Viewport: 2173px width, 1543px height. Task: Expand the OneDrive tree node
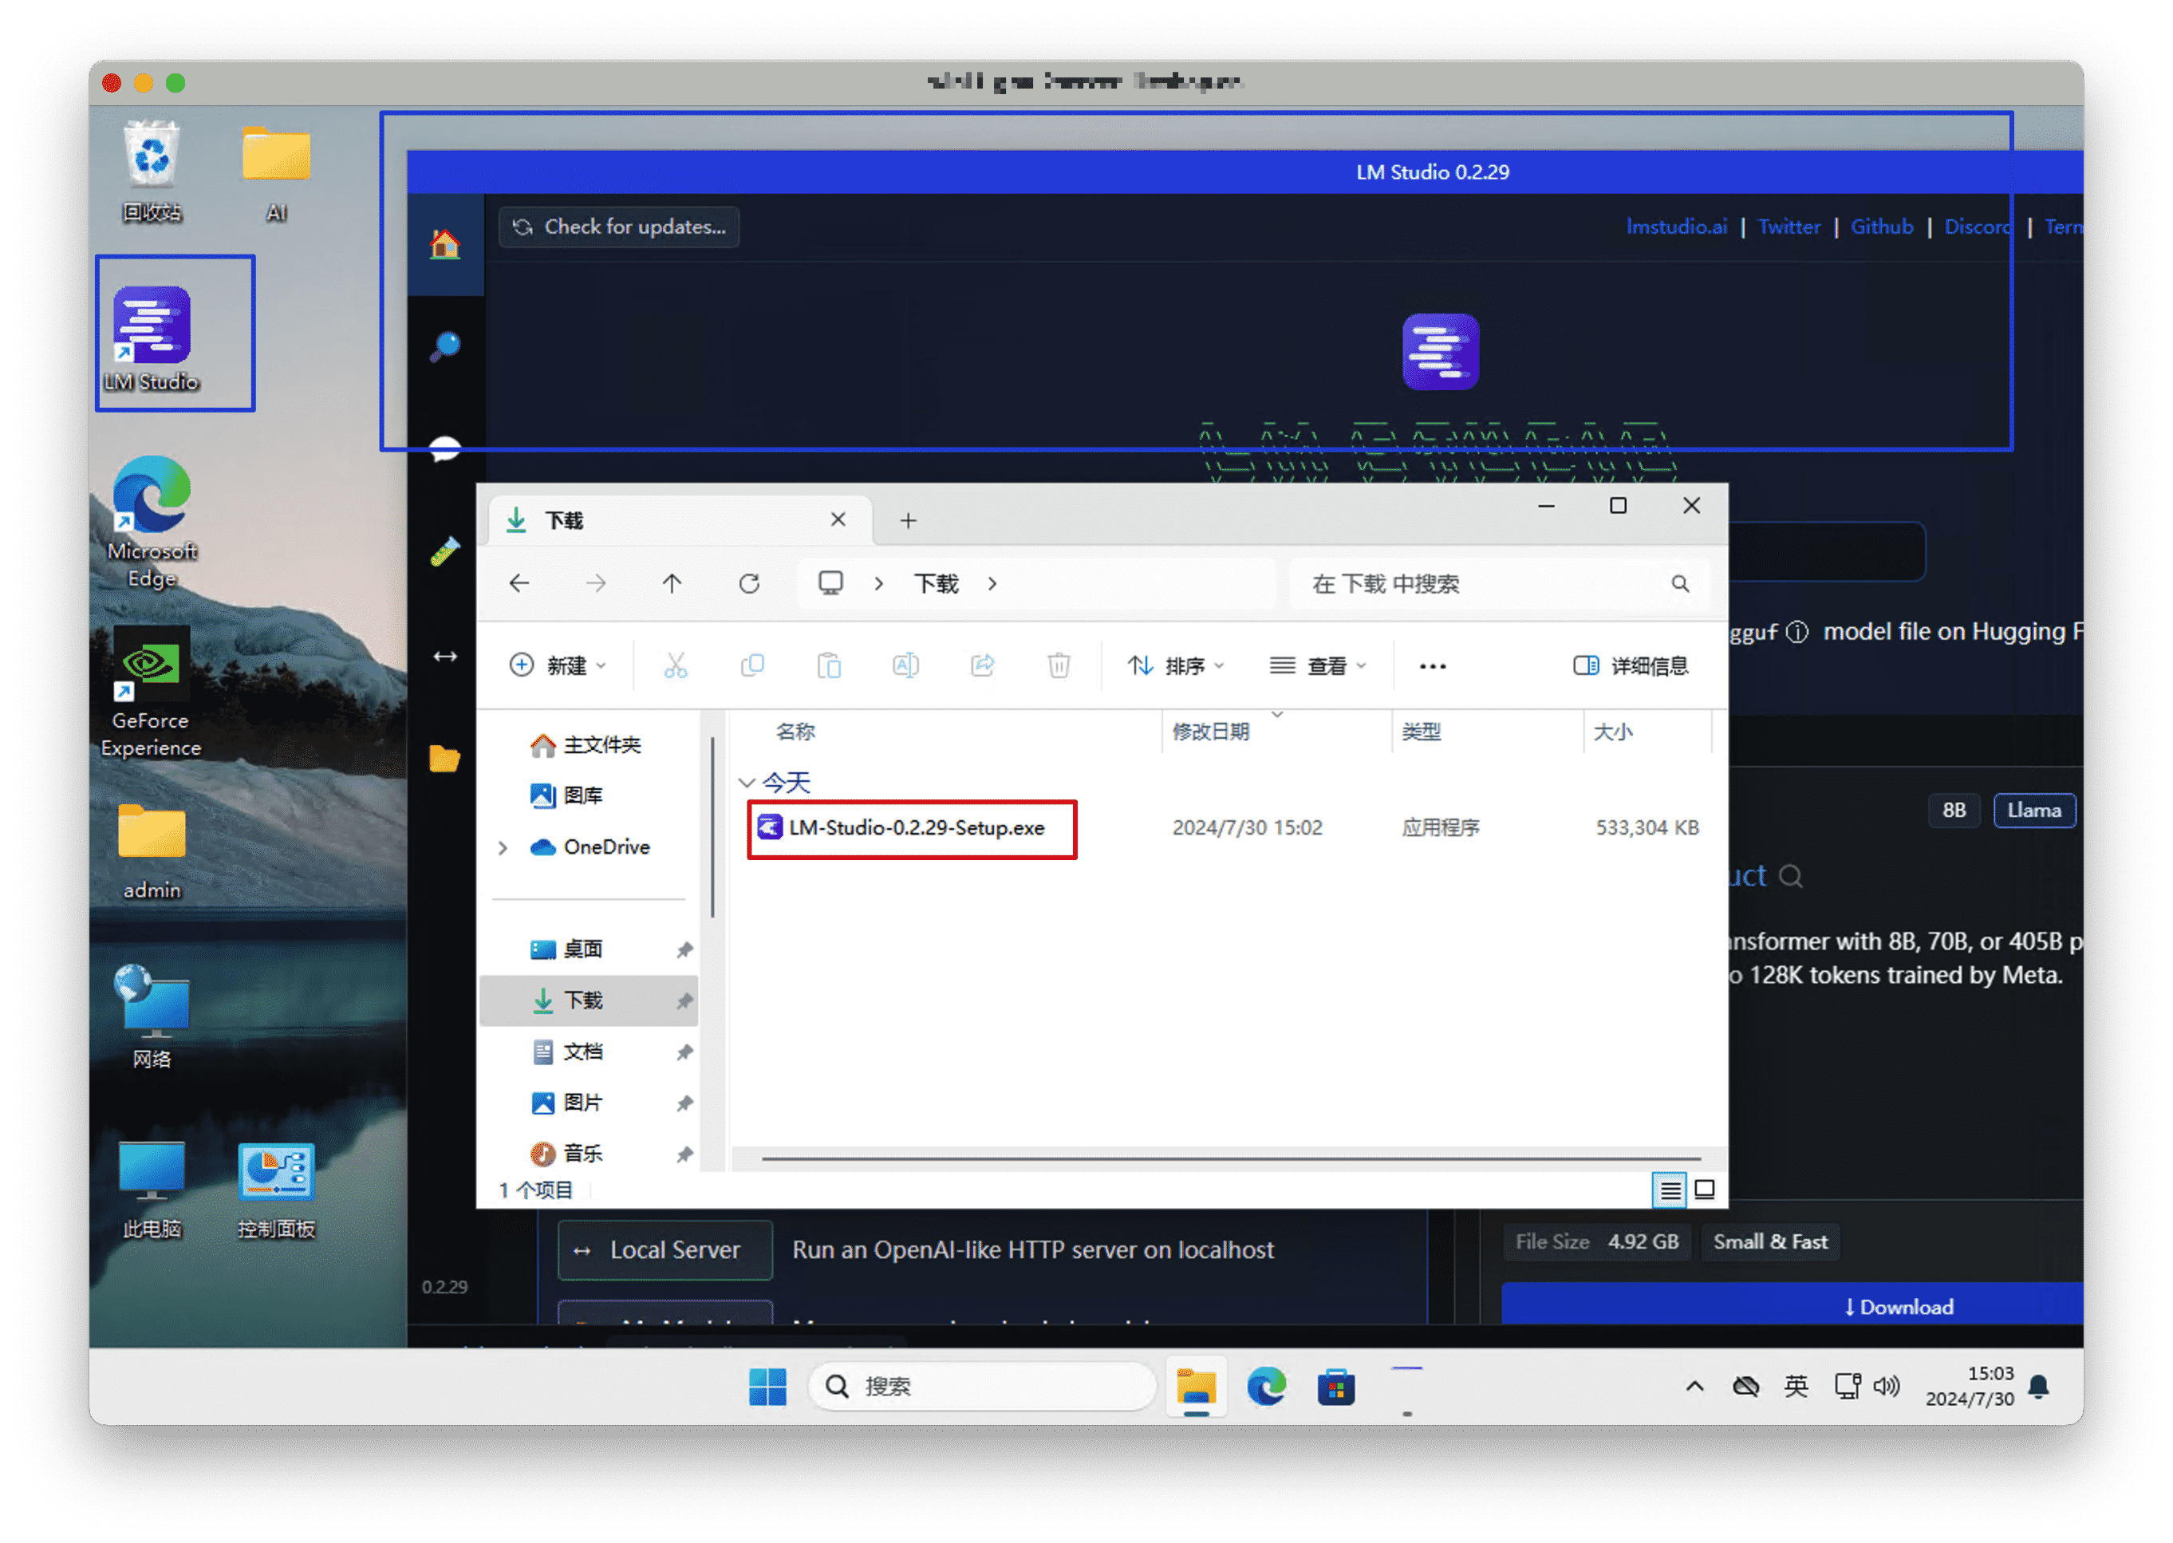tap(503, 846)
